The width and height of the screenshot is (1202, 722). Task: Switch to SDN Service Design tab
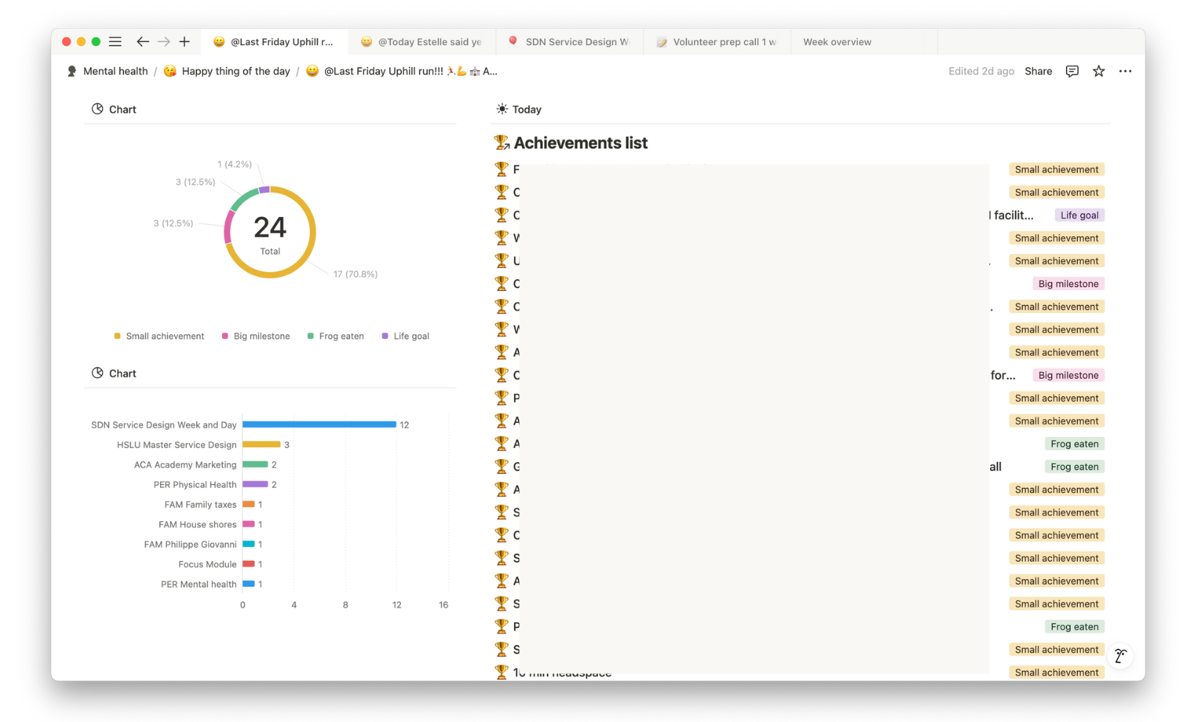576,42
